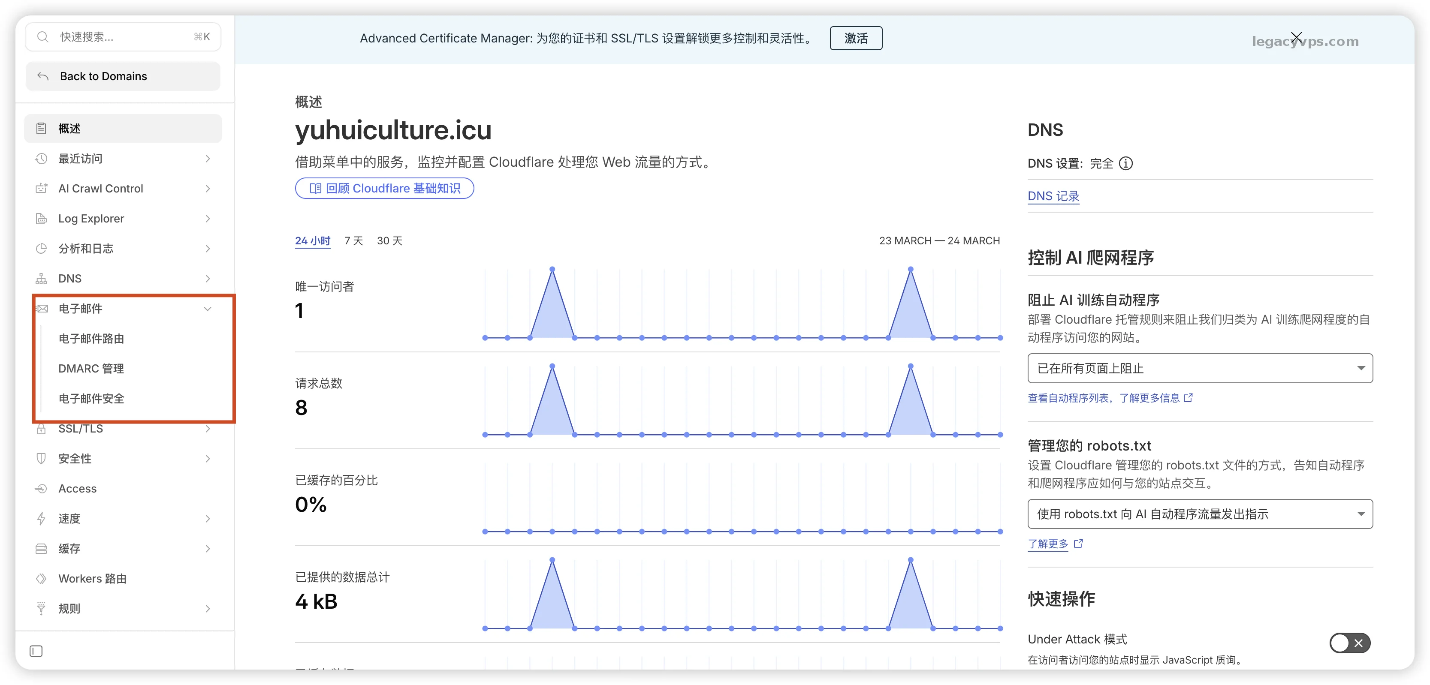Click the Workers 路由 diamond icon
1430x685 pixels.
tap(41, 579)
